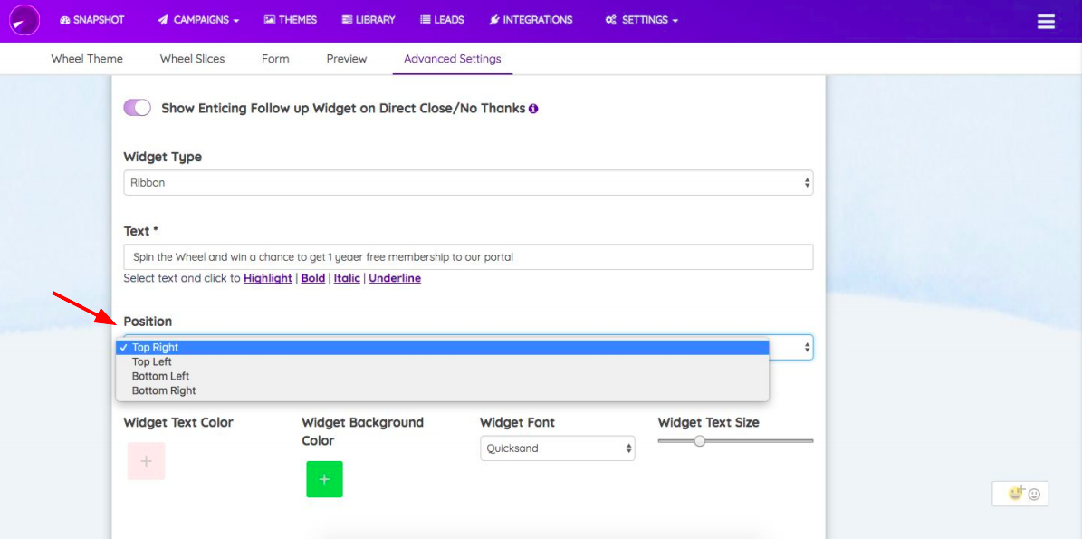Open the Campaigns dropdown menu
Viewport: 1082px width, 539px height.
click(x=198, y=20)
